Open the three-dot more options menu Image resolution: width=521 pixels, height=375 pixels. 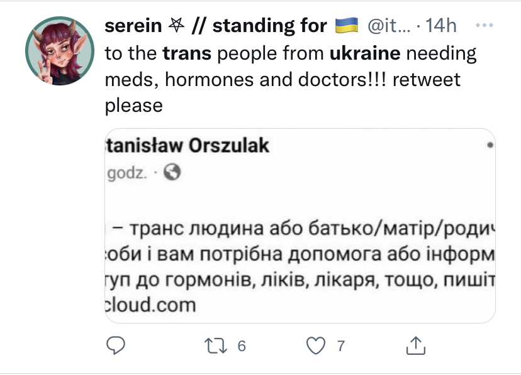pyautogui.click(x=484, y=26)
